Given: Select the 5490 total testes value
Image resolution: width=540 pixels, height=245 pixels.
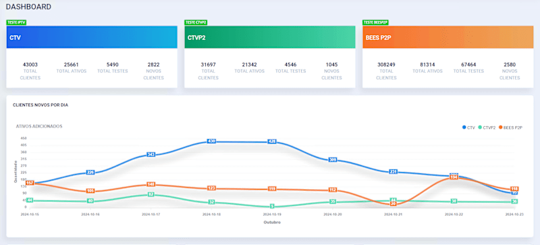Looking at the screenshot, I should click(x=113, y=64).
